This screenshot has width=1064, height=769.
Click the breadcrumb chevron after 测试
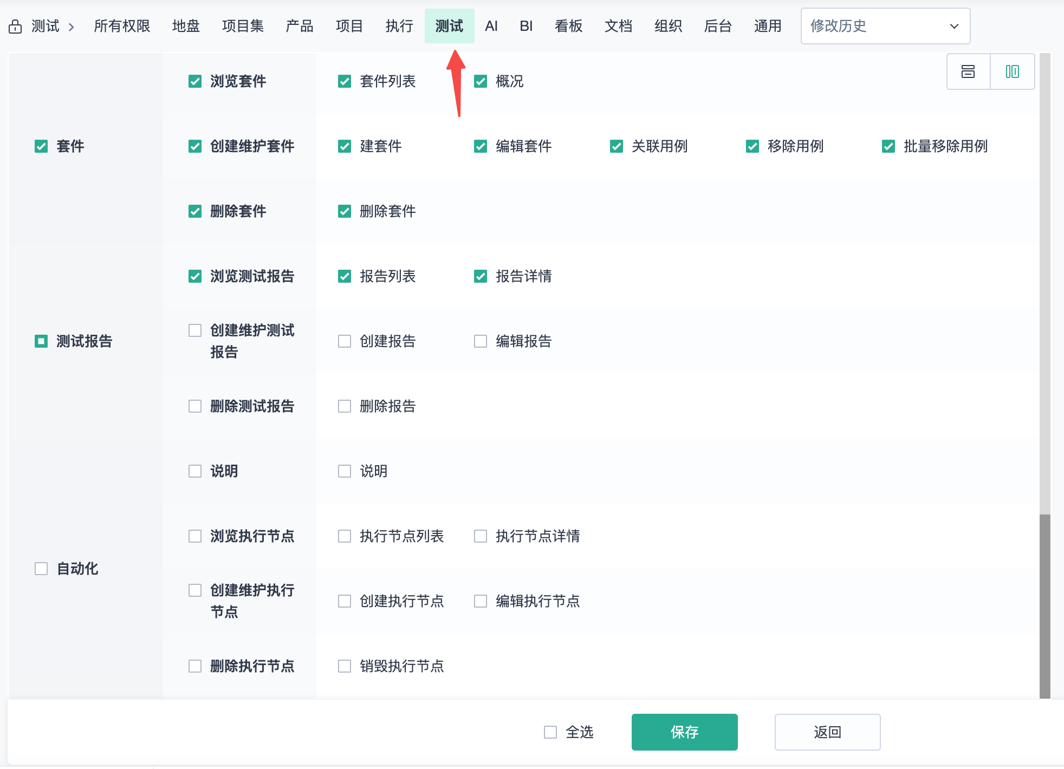(71, 27)
